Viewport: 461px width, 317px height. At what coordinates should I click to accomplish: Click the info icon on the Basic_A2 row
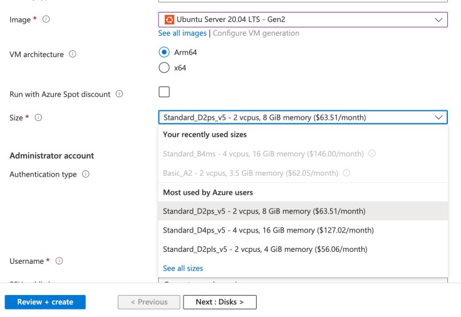(346, 173)
